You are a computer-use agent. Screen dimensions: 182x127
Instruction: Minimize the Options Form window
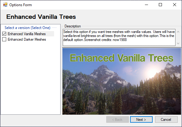click(x=146, y=5)
